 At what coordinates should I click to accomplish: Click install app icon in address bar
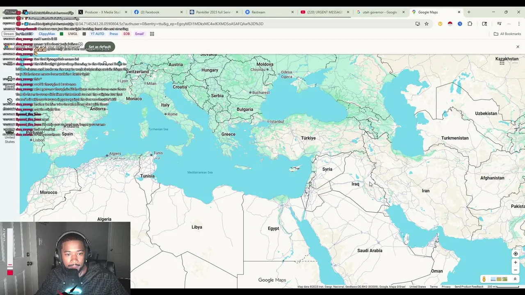coord(418,24)
